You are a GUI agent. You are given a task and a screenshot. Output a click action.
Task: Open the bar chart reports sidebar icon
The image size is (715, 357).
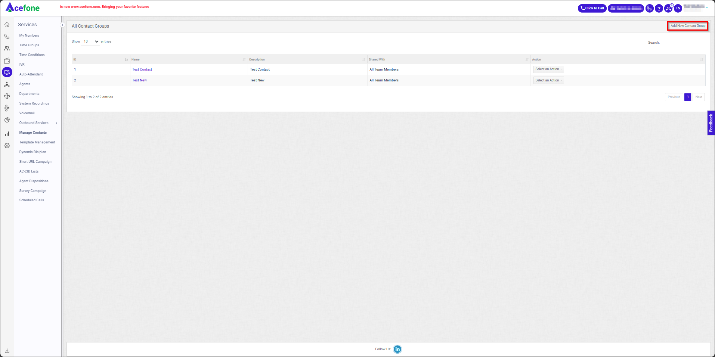coord(7,134)
